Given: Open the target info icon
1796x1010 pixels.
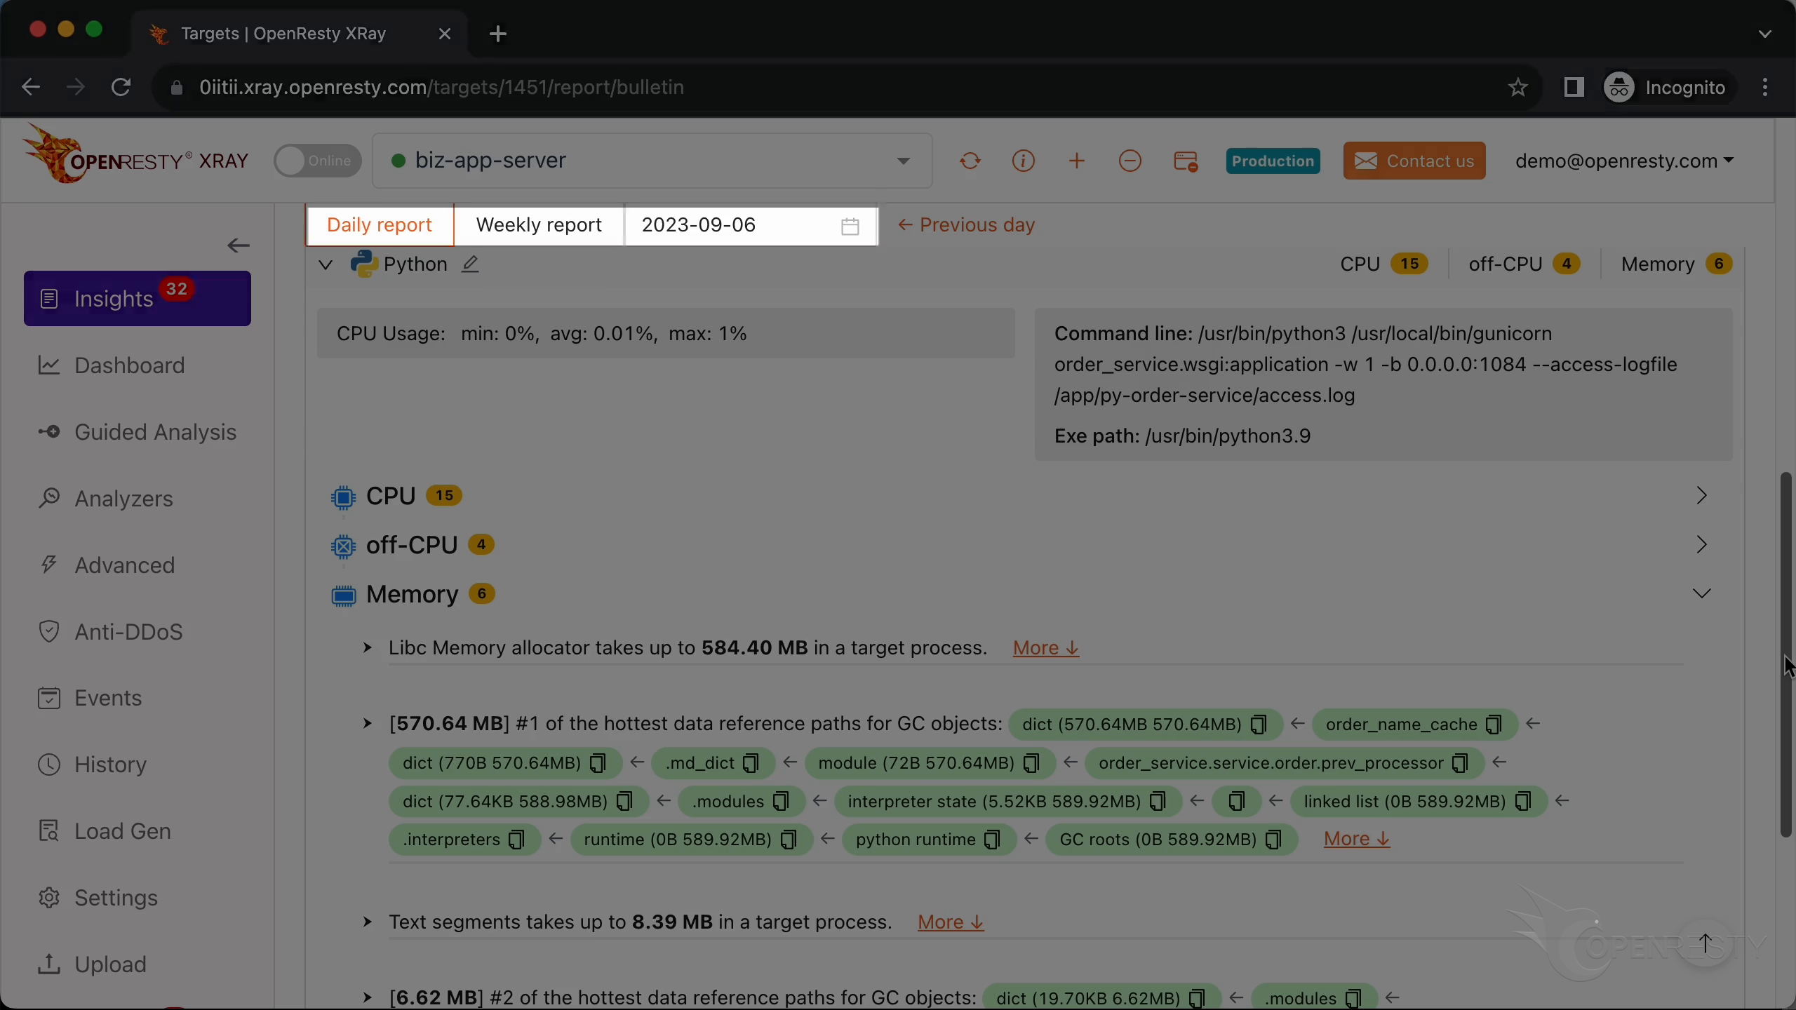Looking at the screenshot, I should pyautogui.click(x=1023, y=161).
